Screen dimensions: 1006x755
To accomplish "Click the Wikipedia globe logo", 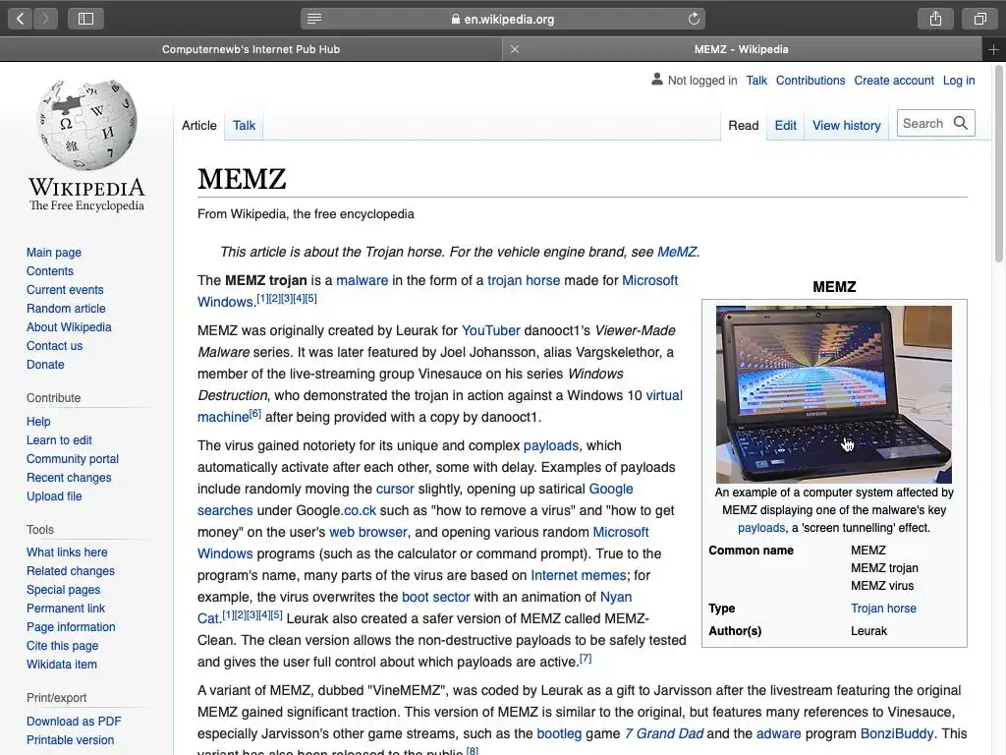I will tap(86, 125).
